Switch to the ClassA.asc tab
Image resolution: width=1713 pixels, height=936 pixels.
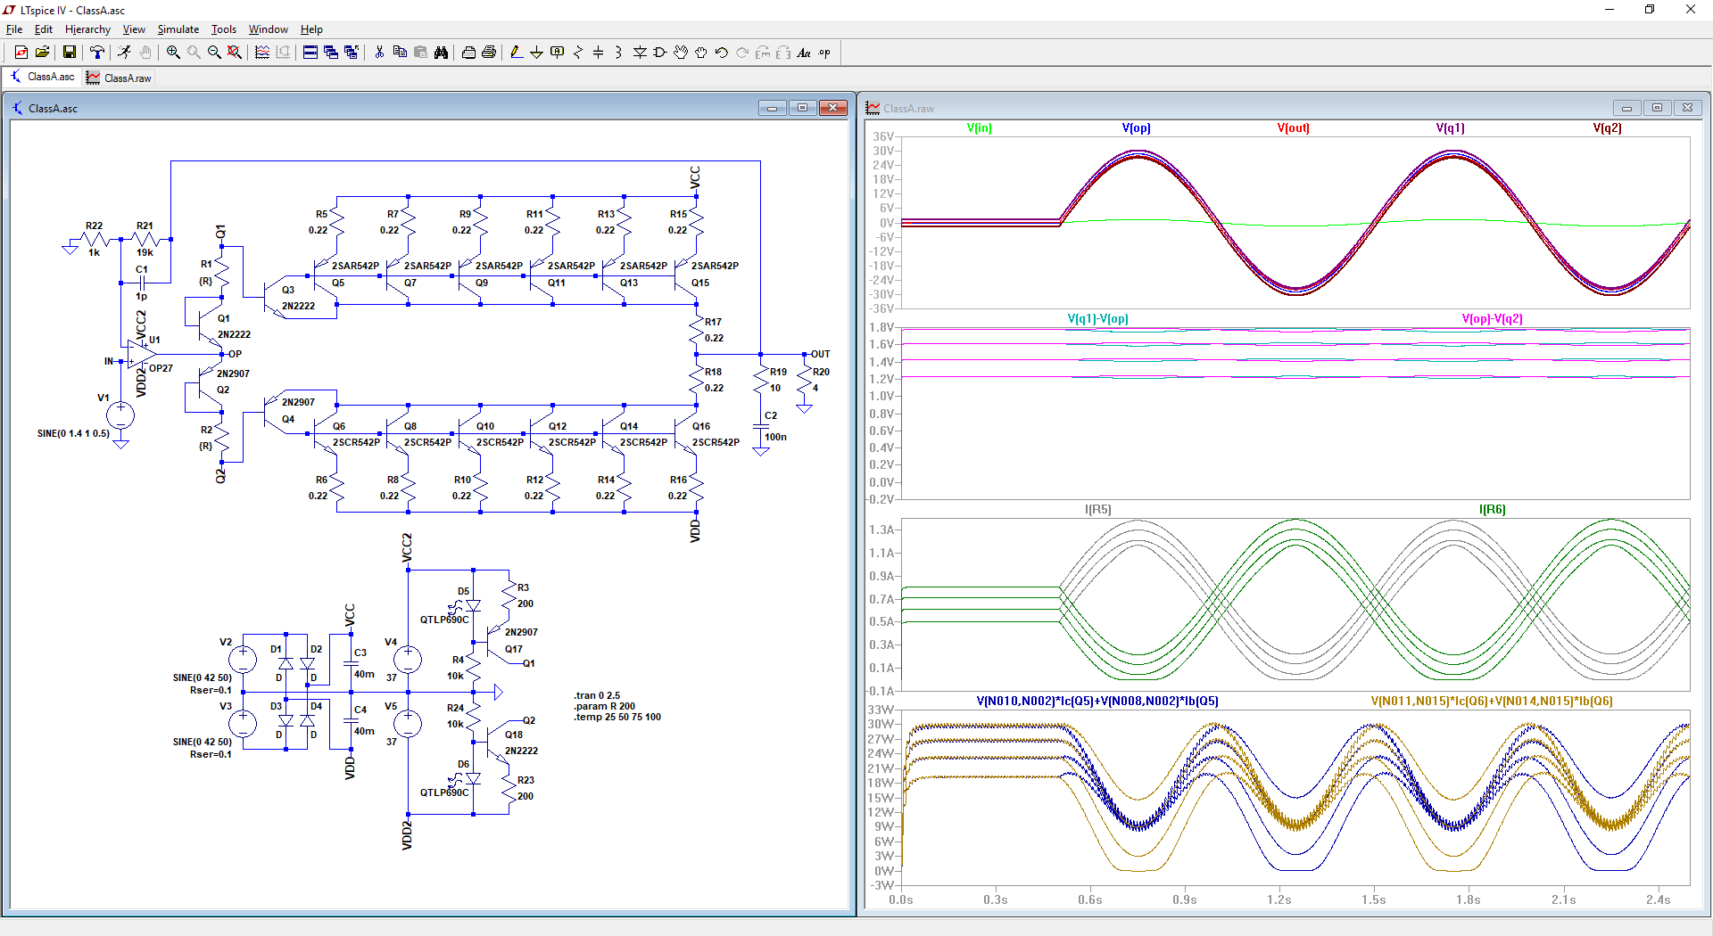pyautogui.click(x=43, y=77)
